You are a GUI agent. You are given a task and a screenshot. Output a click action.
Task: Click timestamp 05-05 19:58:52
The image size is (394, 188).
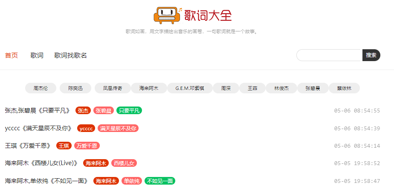click(x=357, y=163)
